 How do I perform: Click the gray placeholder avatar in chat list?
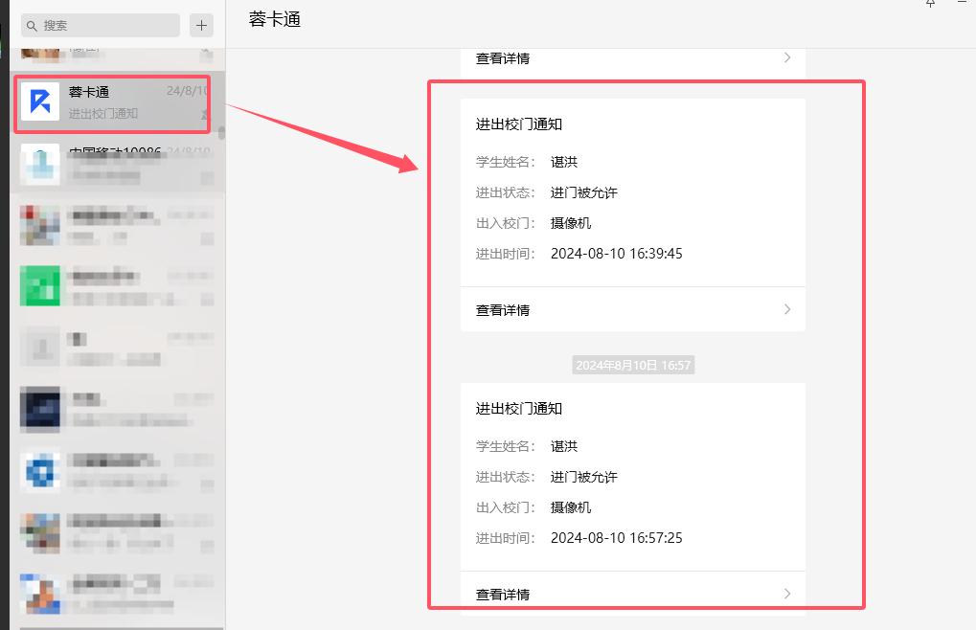(40, 347)
